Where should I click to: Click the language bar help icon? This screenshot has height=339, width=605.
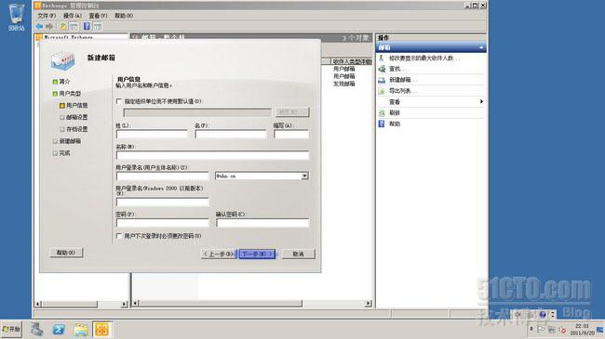[x=543, y=314]
